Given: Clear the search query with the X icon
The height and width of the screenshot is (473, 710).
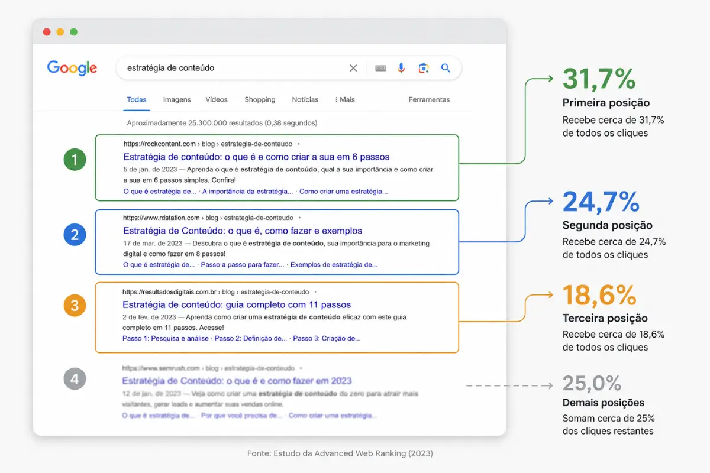Looking at the screenshot, I should [x=353, y=68].
